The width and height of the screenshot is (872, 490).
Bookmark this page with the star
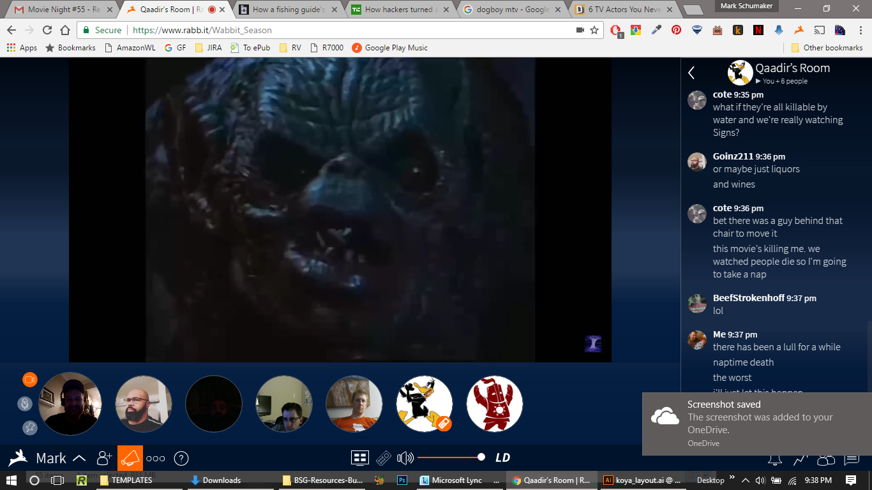pyautogui.click(x=594, y=30)
